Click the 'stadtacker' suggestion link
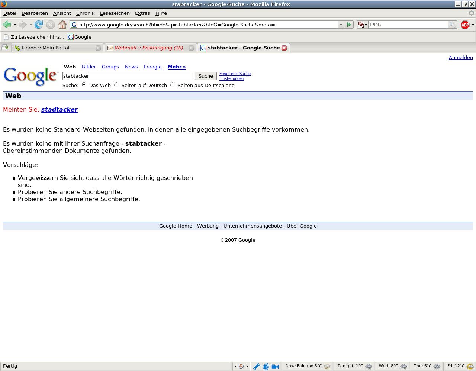 (59, 110)
